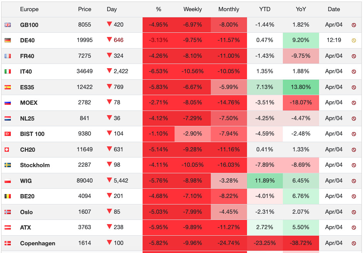Image resolution: width=363 pixels, height=253 pixels.
Task: Click the Copenhagen YoY cell showing -38.72%
Action: [301, 243]
